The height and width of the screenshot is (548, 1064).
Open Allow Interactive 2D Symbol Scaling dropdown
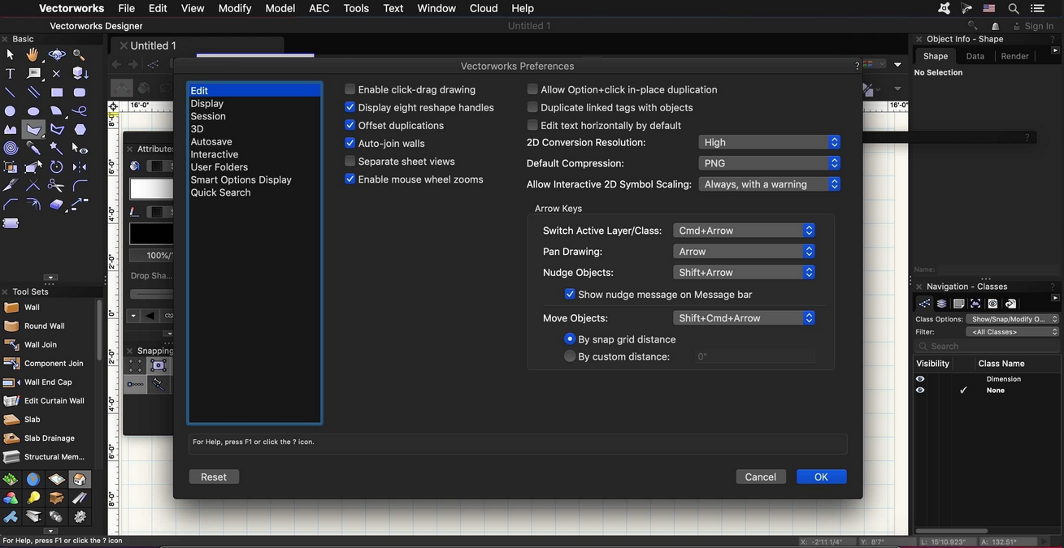[769, 184]
